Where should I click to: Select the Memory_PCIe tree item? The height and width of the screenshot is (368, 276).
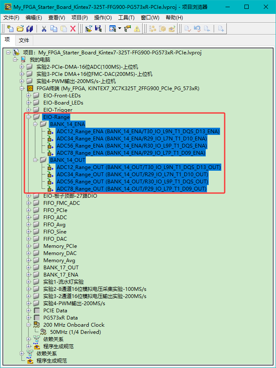[x=60, y=246]
